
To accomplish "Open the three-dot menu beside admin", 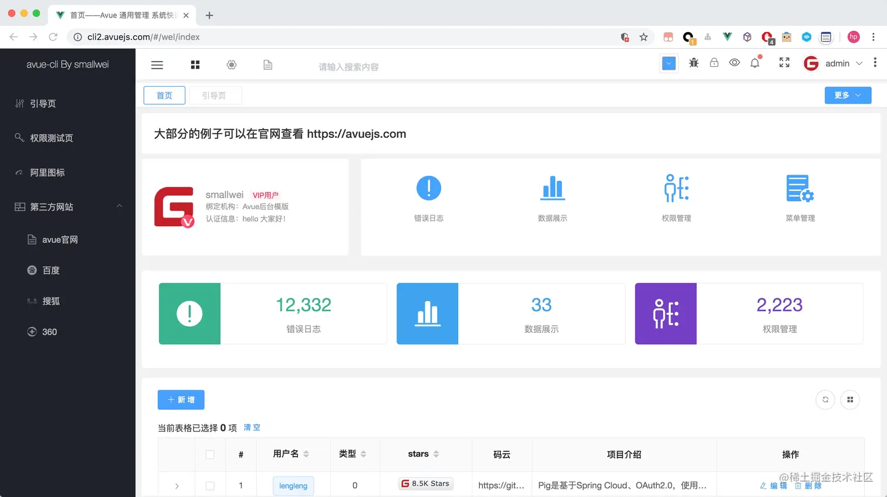I will pos(875,62).
